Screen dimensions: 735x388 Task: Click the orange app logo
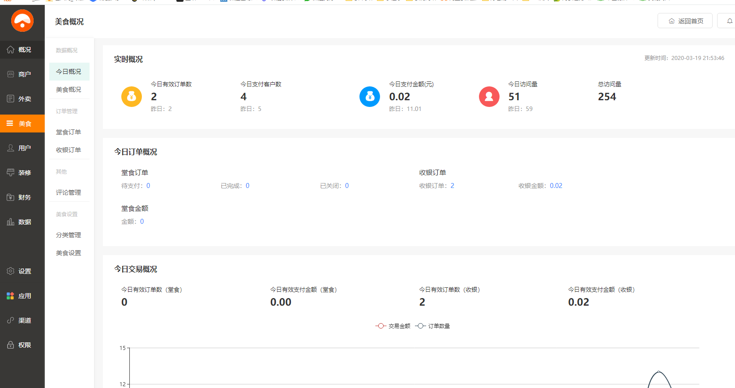click(x=22, y=21)
